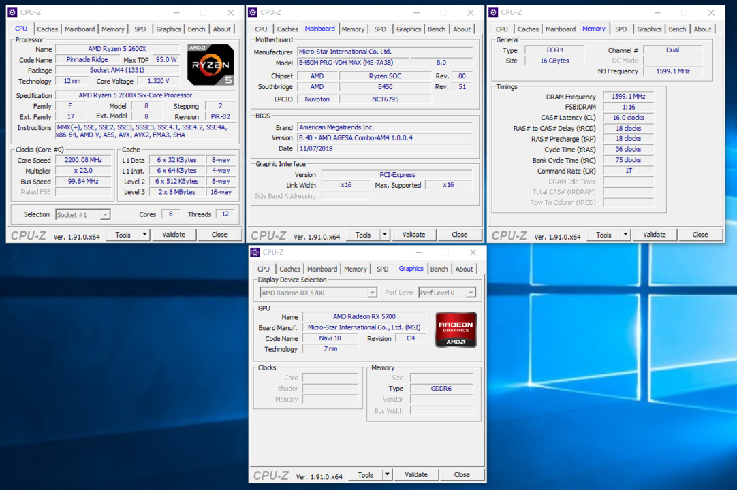Click Validate in the Graphics window
Viewport: 737px width, 490px height.
click(x=416, y=475)
